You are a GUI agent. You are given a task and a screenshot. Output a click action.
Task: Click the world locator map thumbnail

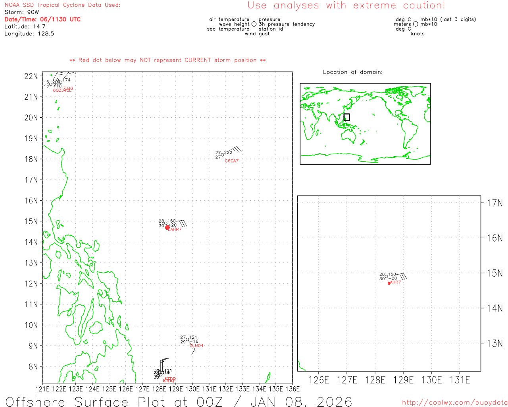click(x=365, y=124)
